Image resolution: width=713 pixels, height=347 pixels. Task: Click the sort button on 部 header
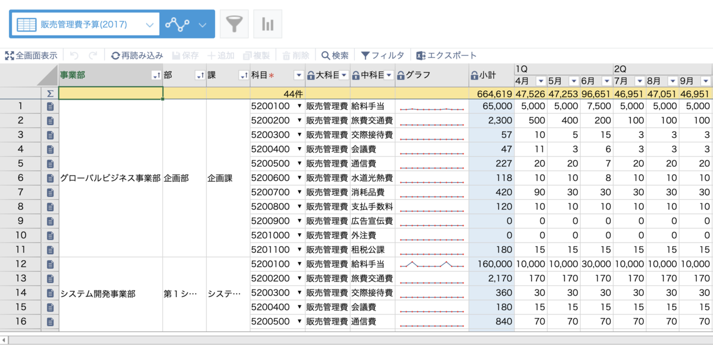click(x=200, y=75)
